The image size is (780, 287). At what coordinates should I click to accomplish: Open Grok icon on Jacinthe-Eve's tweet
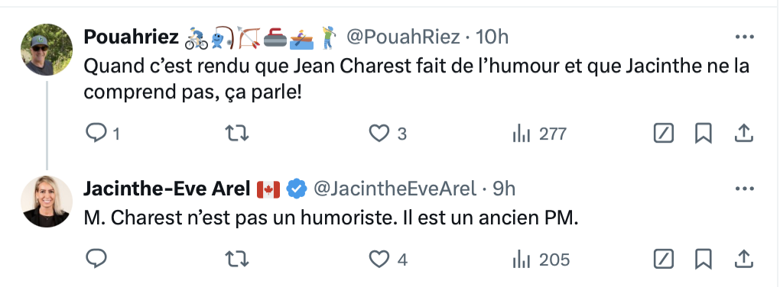tap(664, 260)
